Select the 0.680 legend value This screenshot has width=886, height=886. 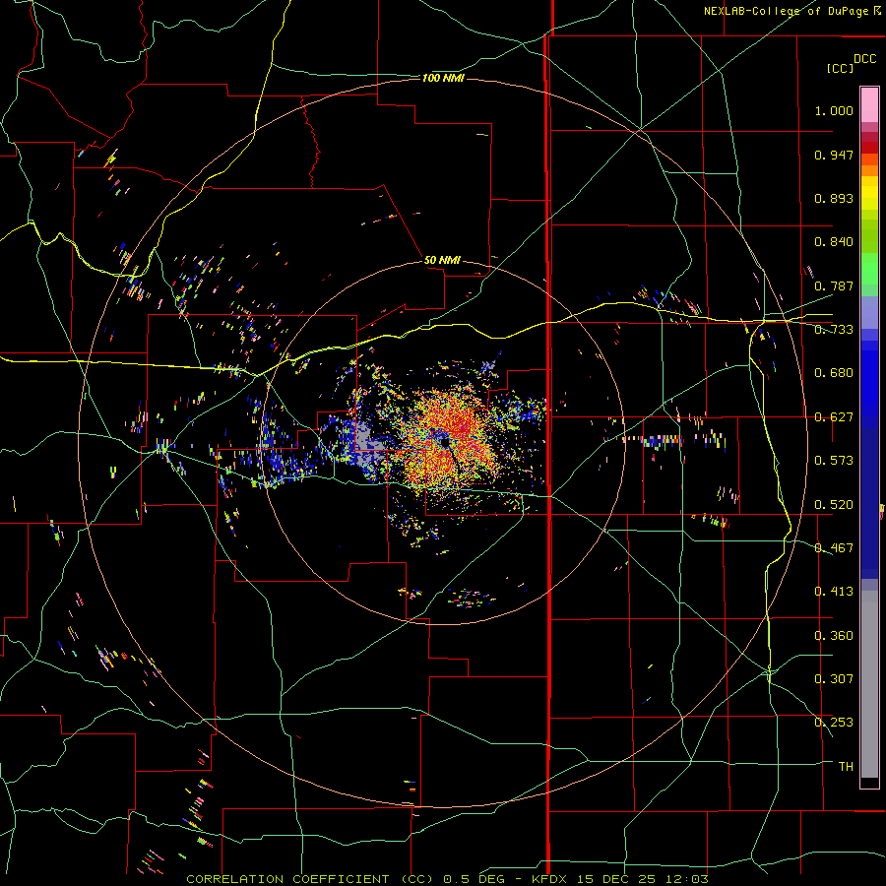834,373
